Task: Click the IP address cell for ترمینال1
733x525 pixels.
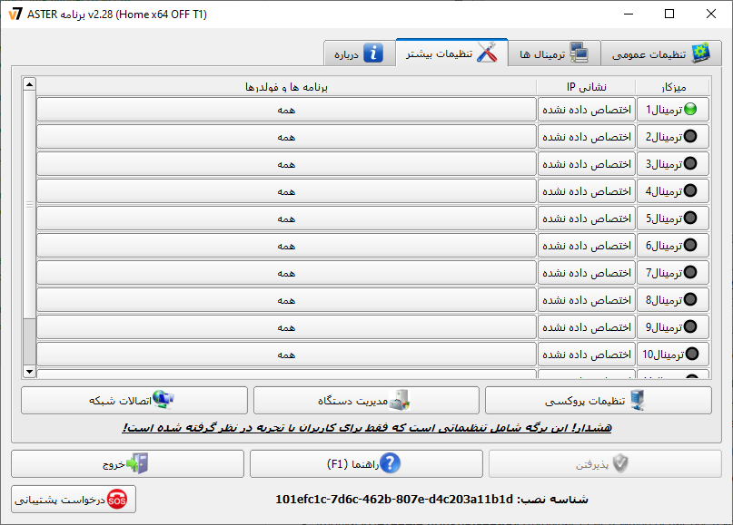Action: (587, 110)
